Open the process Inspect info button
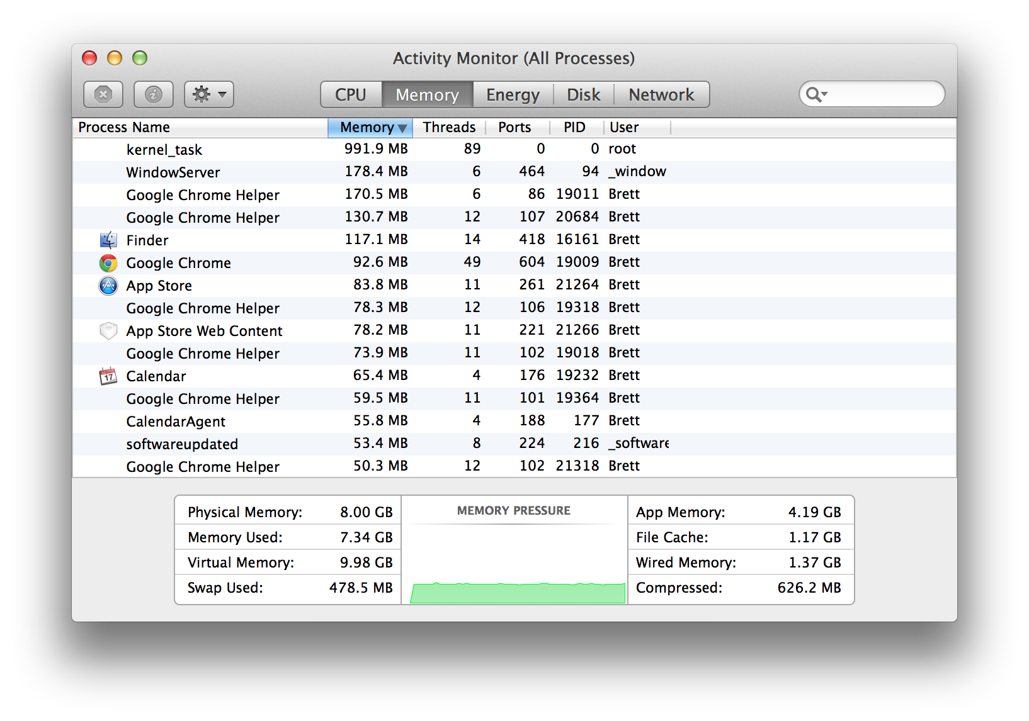The image size is (1029, 721). pos(154,94)
